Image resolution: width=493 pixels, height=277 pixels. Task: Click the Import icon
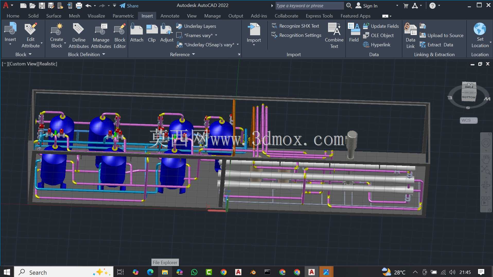point(254,29)
